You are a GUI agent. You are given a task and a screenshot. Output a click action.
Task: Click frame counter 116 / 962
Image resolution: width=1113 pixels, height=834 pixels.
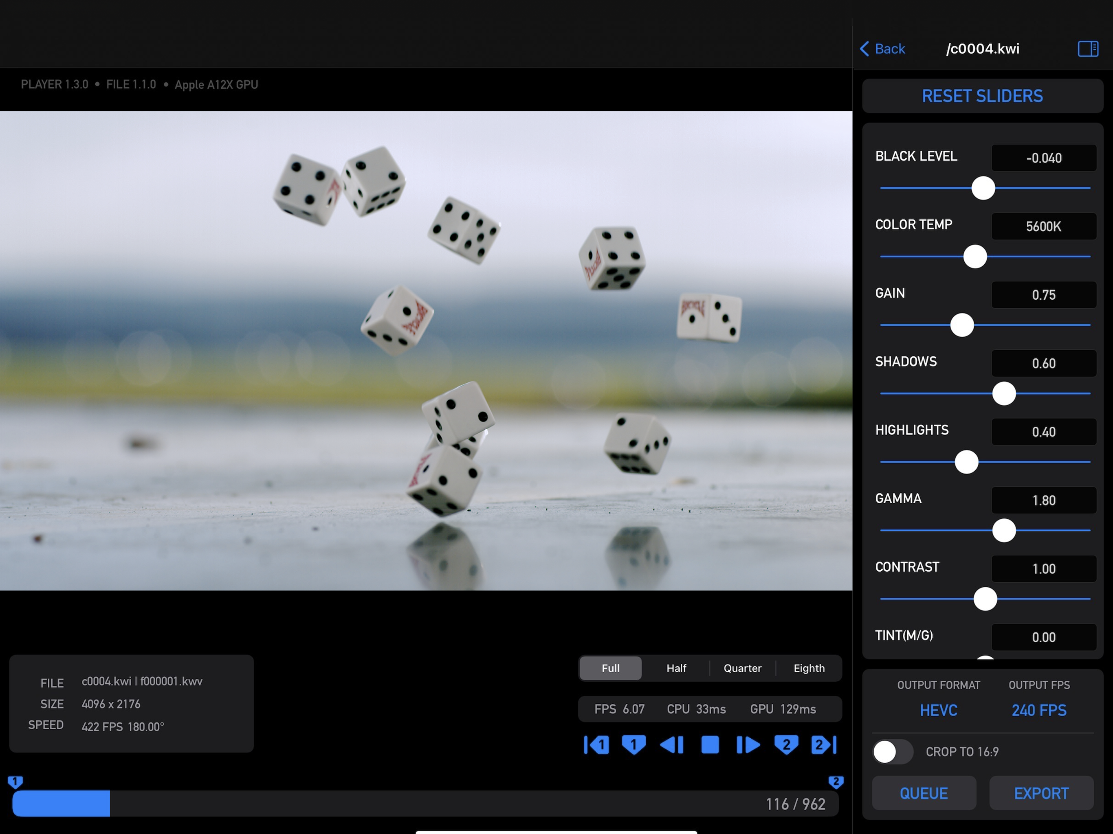click(x=796, y=804)
